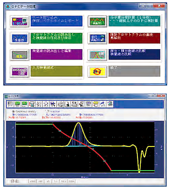Open the calibration curve edit icon button

(x=20, y=55)
